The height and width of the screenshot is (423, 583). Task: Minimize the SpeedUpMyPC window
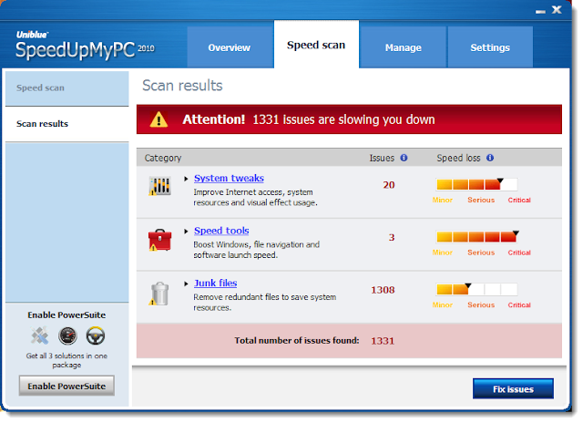pyautogui.click(x=540, y=12)
